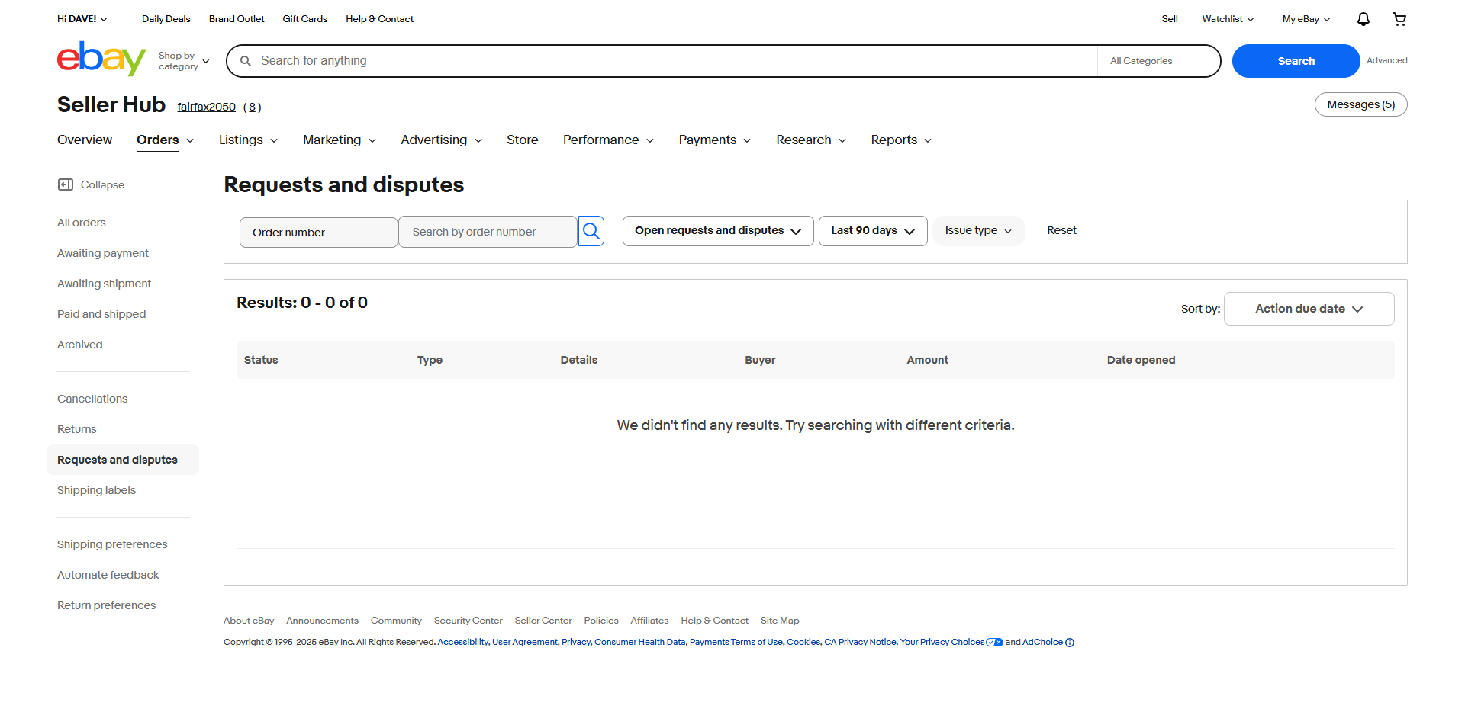Open Returns in sidebar
Viewport: 1465px width, 725px height.
pos(77,429)
